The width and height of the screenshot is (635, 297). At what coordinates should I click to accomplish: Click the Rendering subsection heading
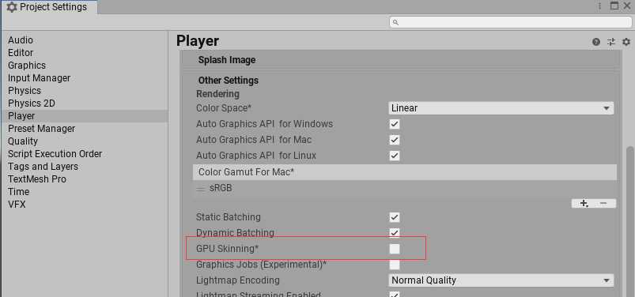coord(217,93)
